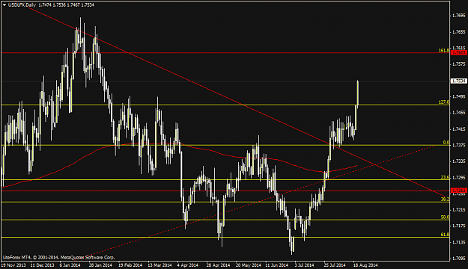This screenshot has width=468, height=269.
Task: Click the 28 Apr 2014 date label
Action: point(218,265)
